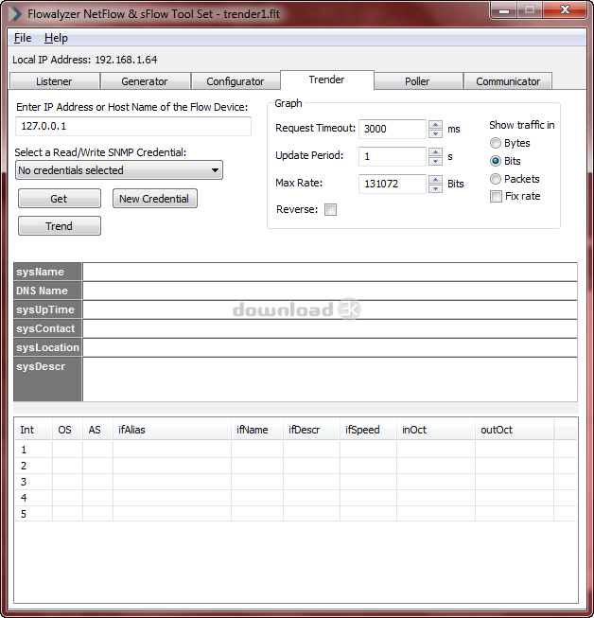
Task: Increase Max Rate with up arrow
Action: pyautogui.click(x=435, y=180)
